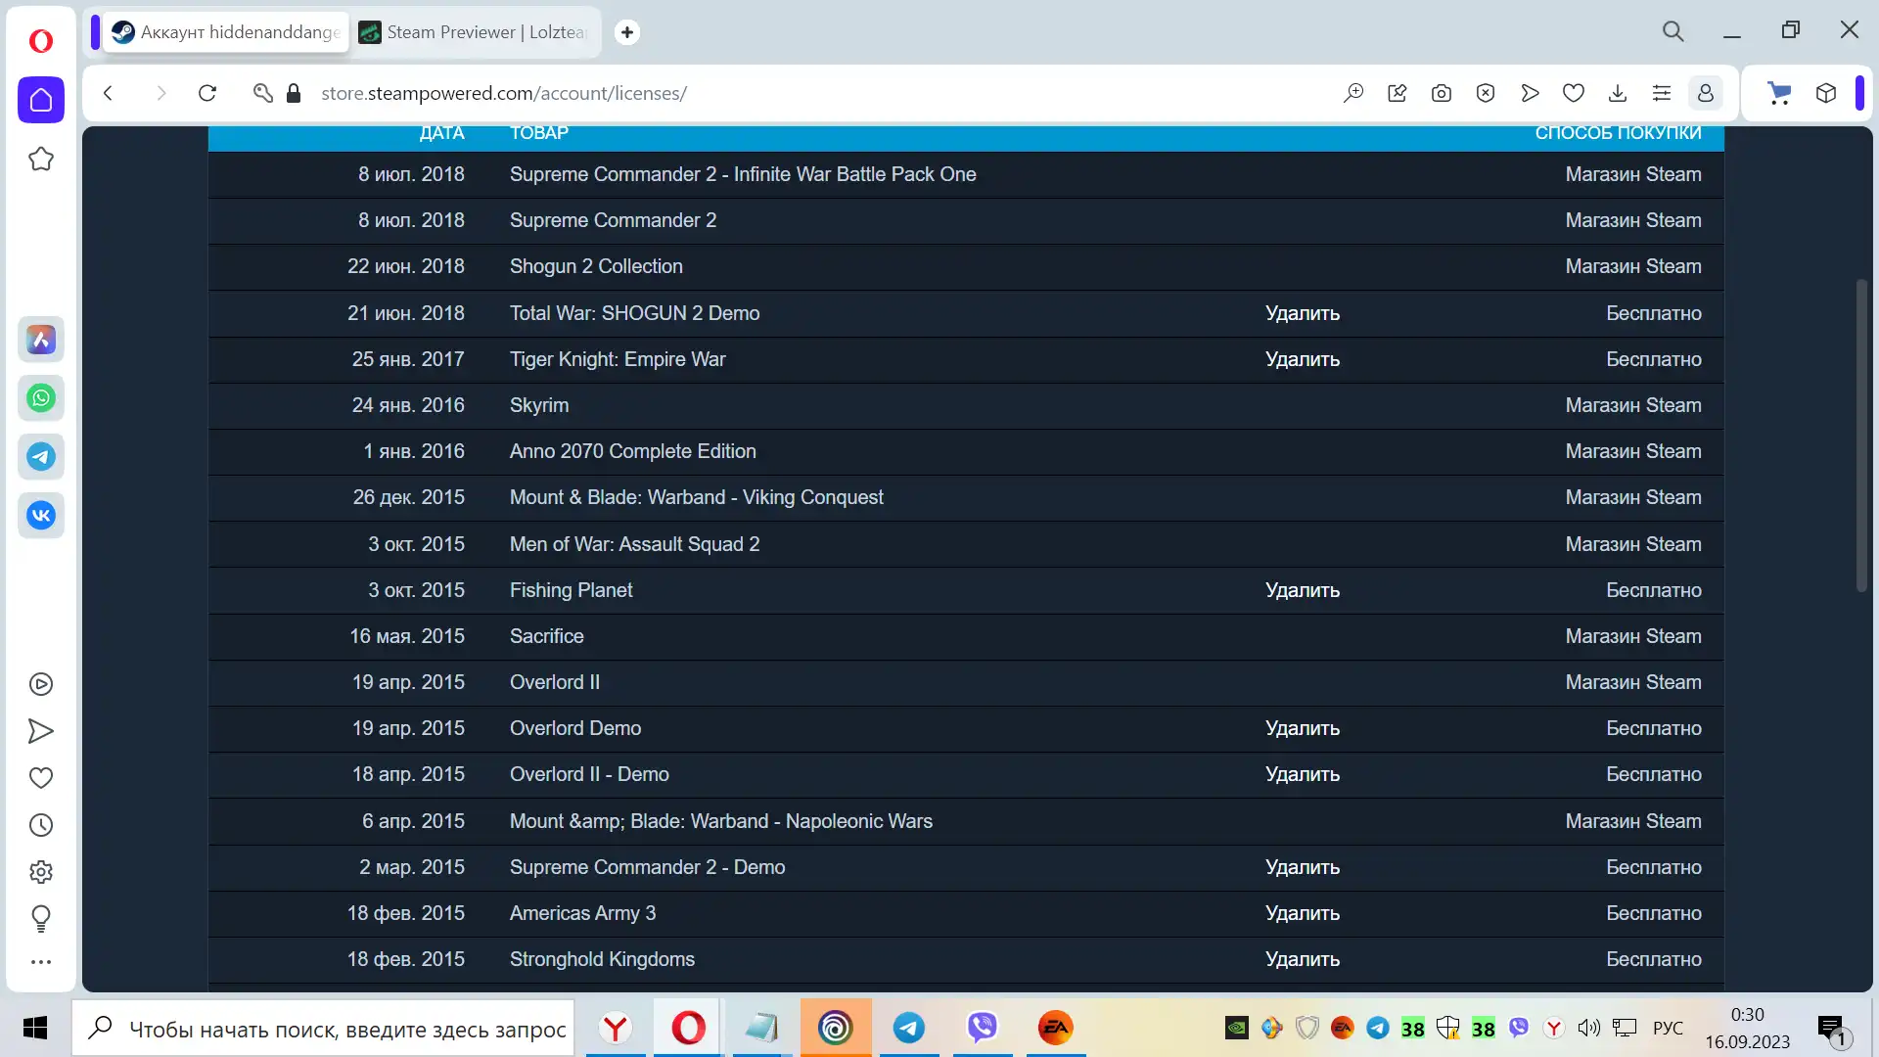Open ad blocker shield icon

(x=1486, y=93)
